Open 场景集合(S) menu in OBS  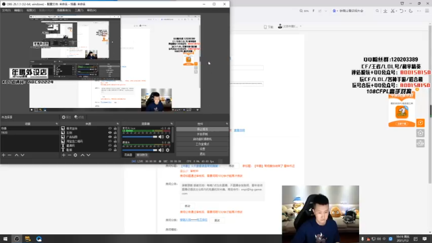tap(64, 10)
